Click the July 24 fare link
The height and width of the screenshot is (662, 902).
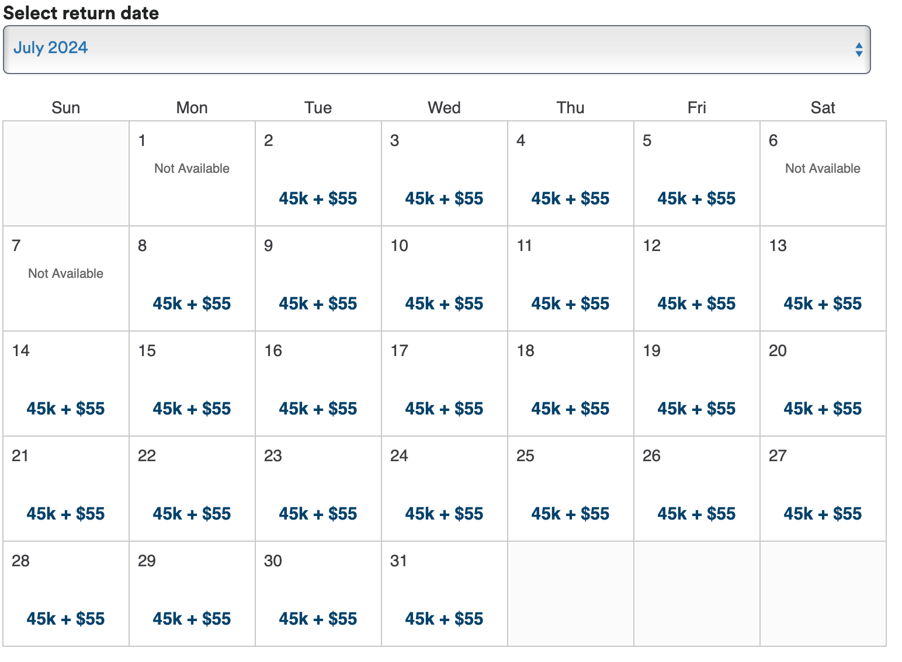444,514
